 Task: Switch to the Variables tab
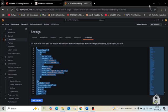pyautogui.click(x=53, y=38)
